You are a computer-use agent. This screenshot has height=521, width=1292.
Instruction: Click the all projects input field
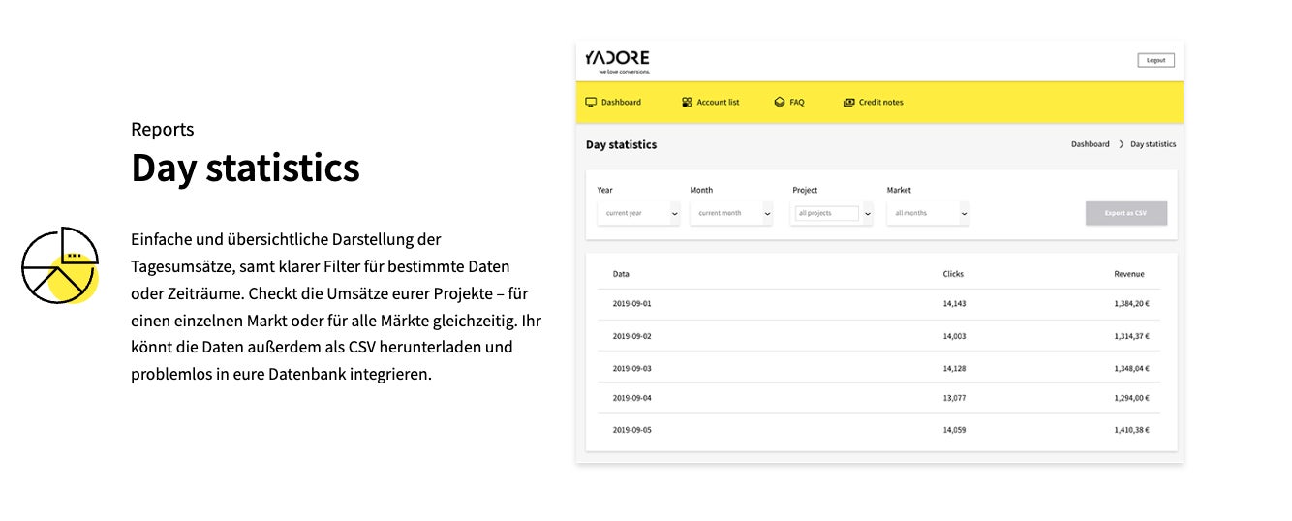[827, 213]
